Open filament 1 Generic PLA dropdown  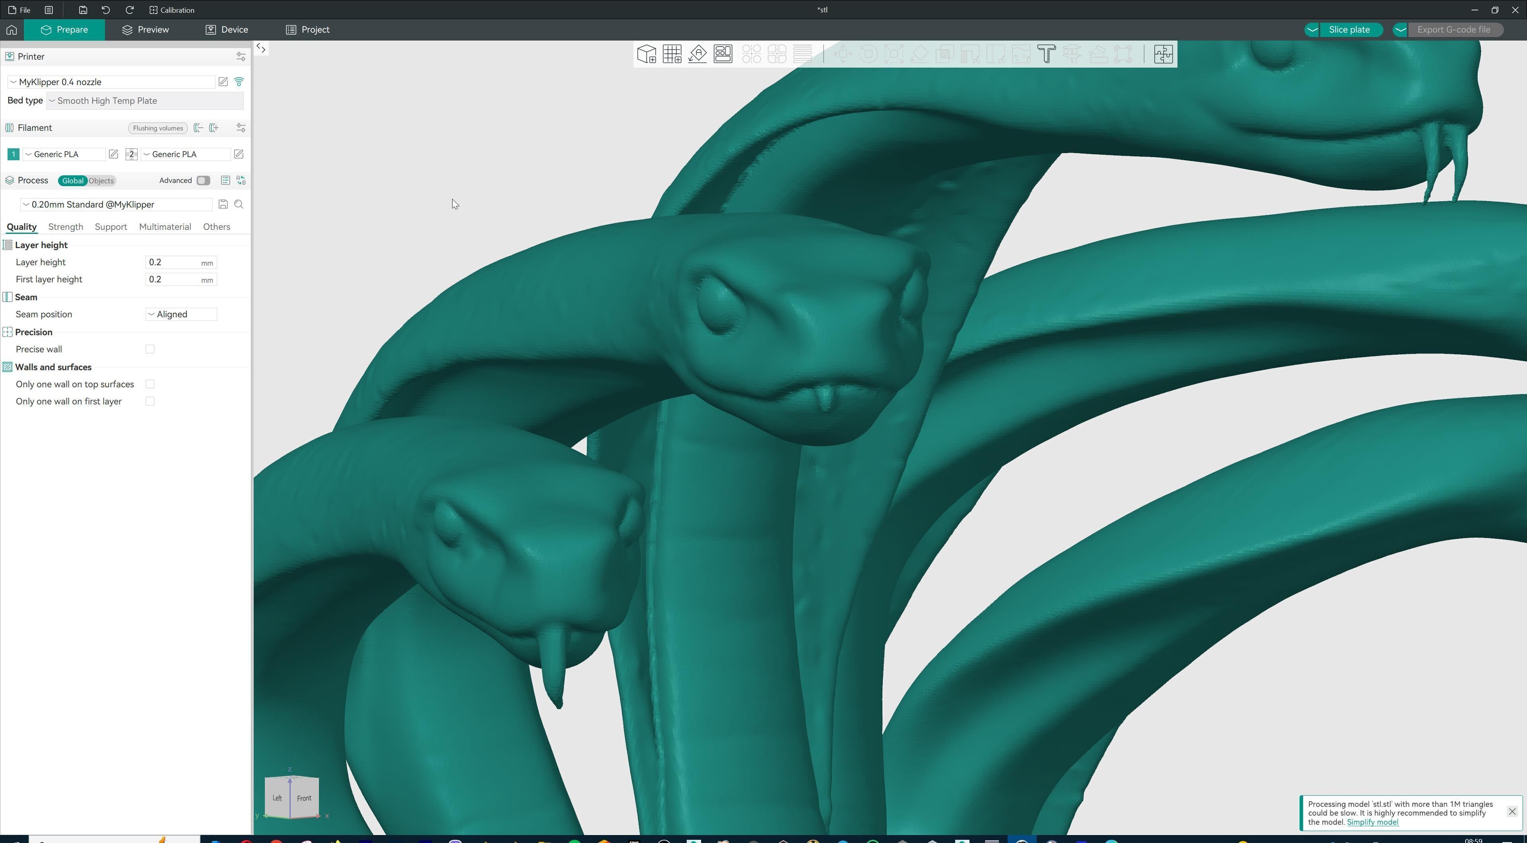(64, 154)
